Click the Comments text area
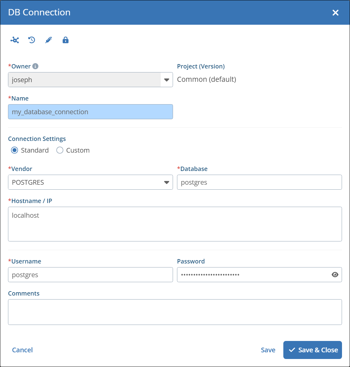 [x=175, y=312]
